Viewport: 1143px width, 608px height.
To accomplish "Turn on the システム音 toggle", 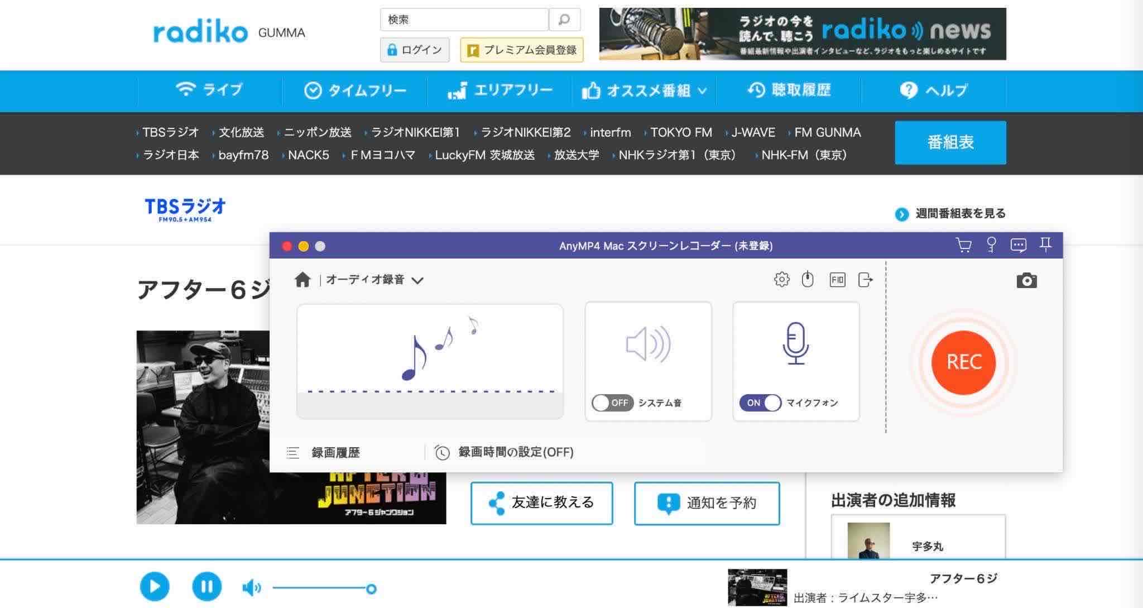I will coord(612,403).
